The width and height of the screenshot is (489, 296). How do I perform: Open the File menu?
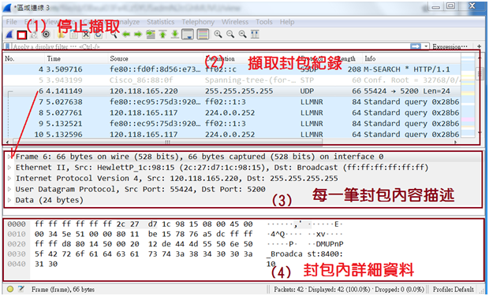coord(12,22)
